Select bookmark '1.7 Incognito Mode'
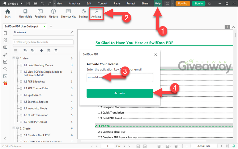The image size is (238, 149). tap(35, 108)
